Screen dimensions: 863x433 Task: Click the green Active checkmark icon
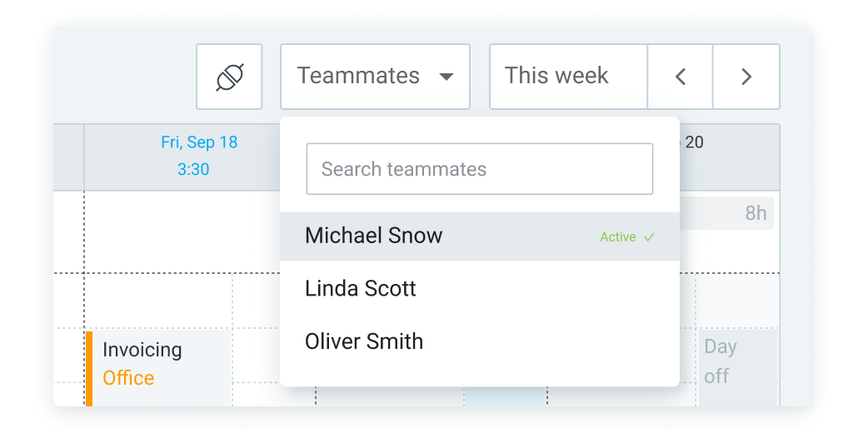tap(650, 237)
